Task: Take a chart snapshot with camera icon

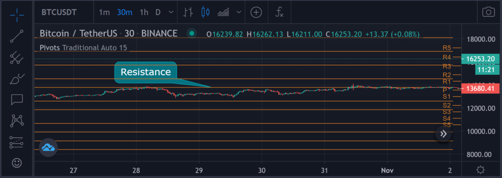Action: point(488,12)
